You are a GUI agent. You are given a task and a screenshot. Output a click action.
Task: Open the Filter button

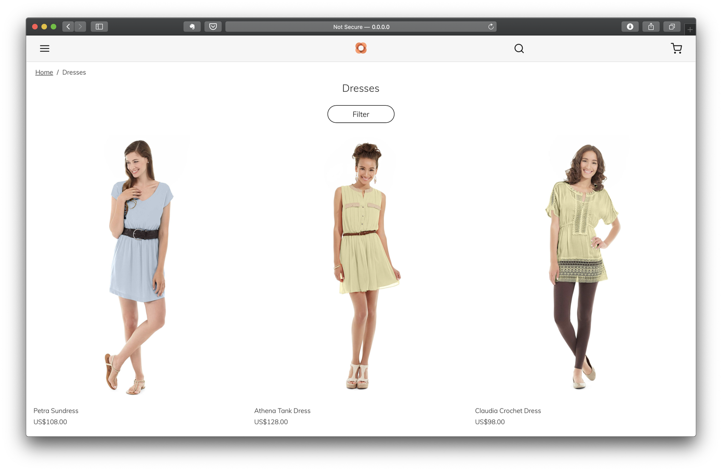pyautogui.click(x=361, y=114)
